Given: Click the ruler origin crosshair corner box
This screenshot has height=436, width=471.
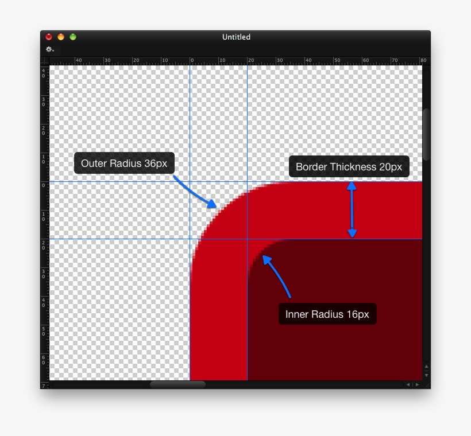Looking at the screenshot, I should tap(45, 61).
